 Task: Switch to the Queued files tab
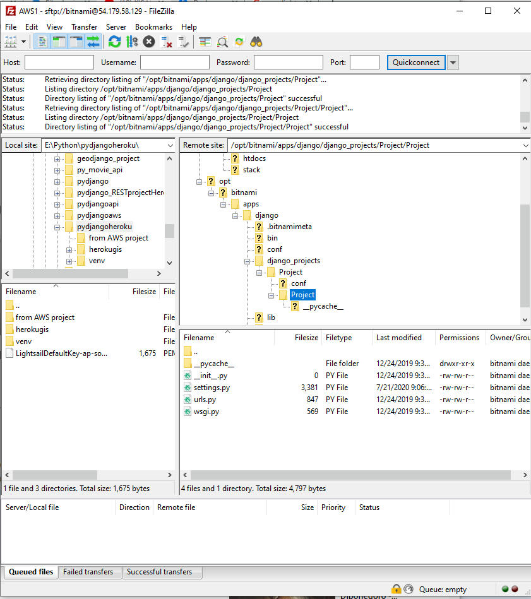coord(31,572)
